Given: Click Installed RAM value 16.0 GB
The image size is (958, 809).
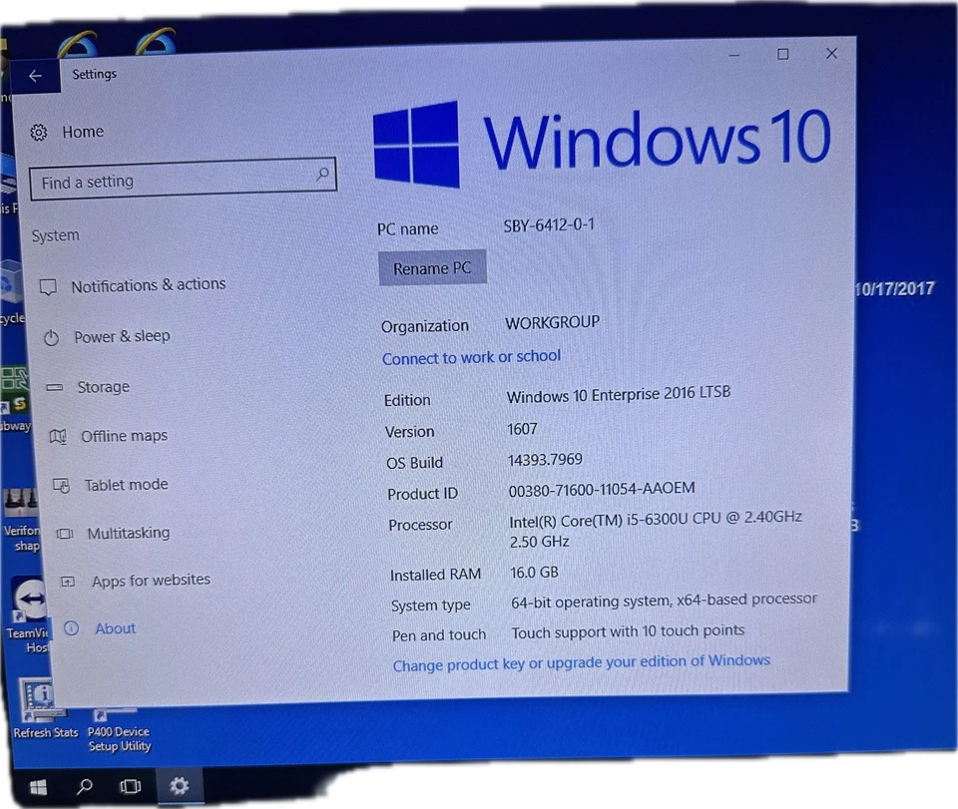Looking at the screenshot, I should pos(534,573).
